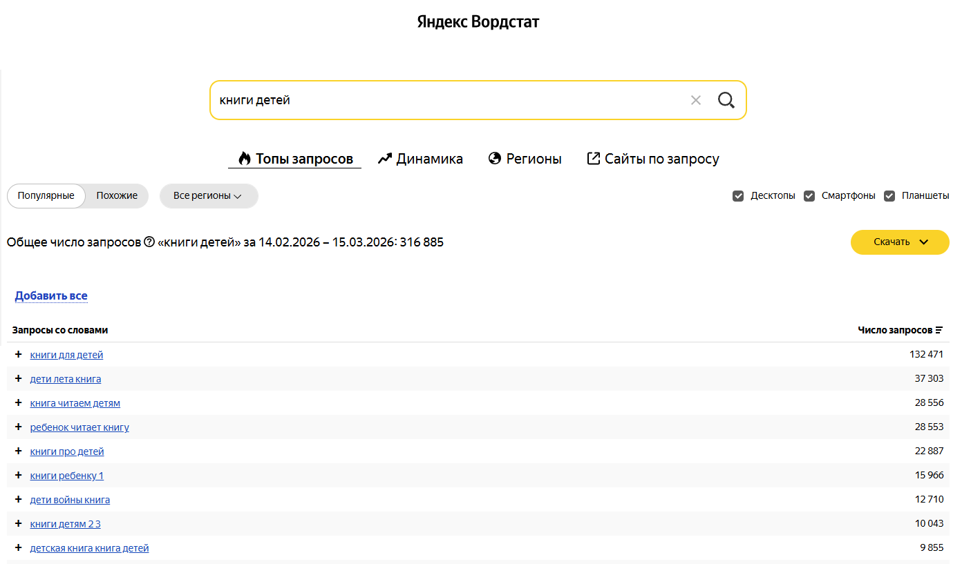Open the 'дети войны книга' query link

(70, 500)
